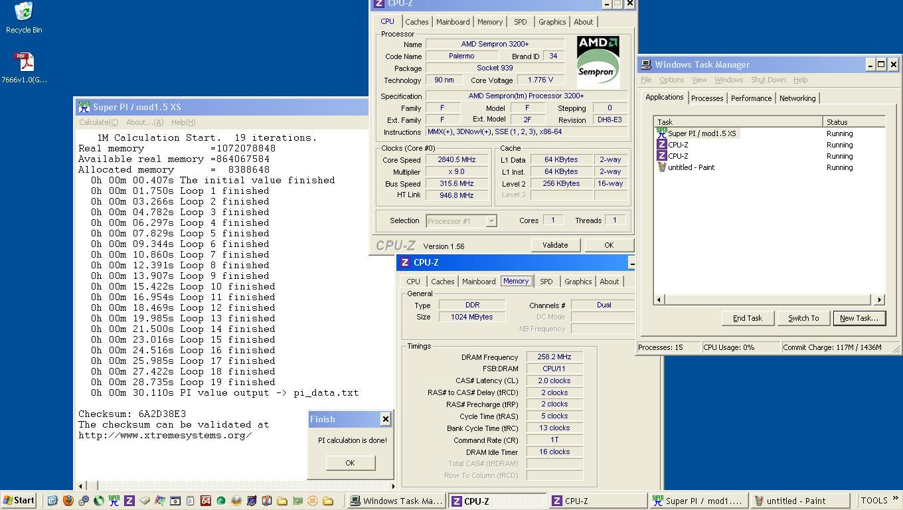The height and width of the screenshot is (510, 903).
Task: Click the Validate button in CPU-Z
Action: click(555, 245)
